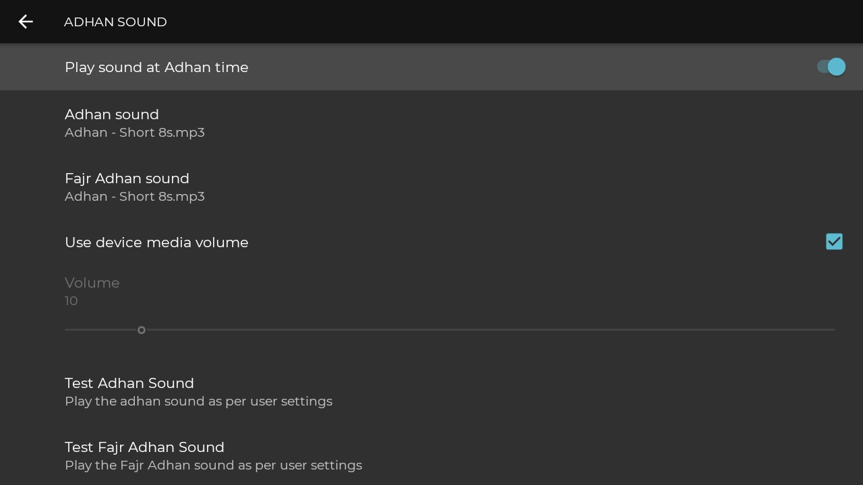This screenshot has width=863, height=485.
Task: Open the Fajr Adhan sound selection
Action: (431, 187)
